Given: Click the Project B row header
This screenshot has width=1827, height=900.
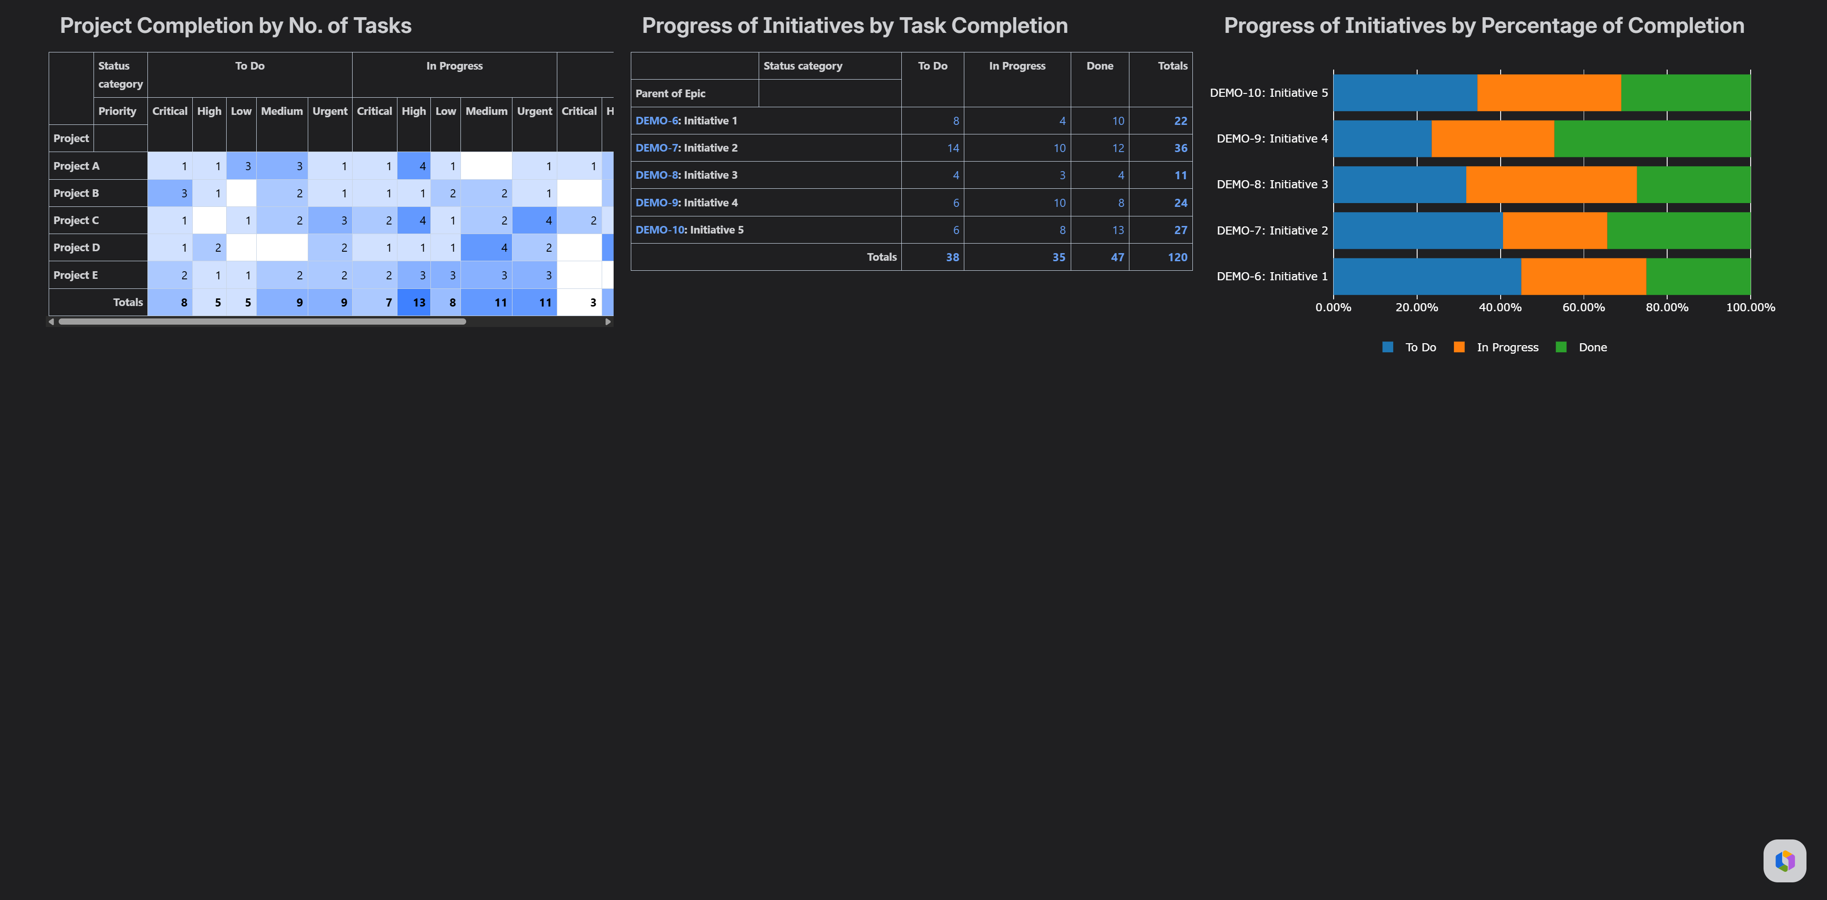Looking at the screenshot, I should (98, 193).
